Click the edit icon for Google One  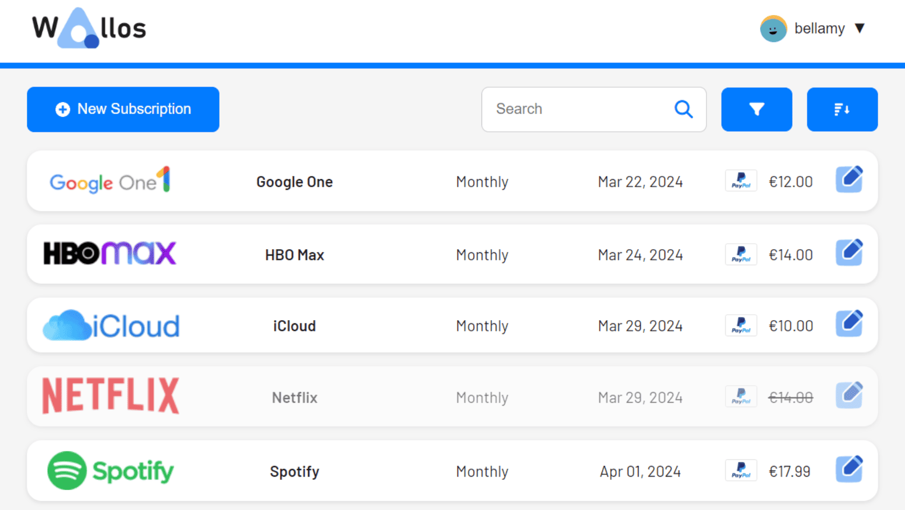tap(849, 180)
